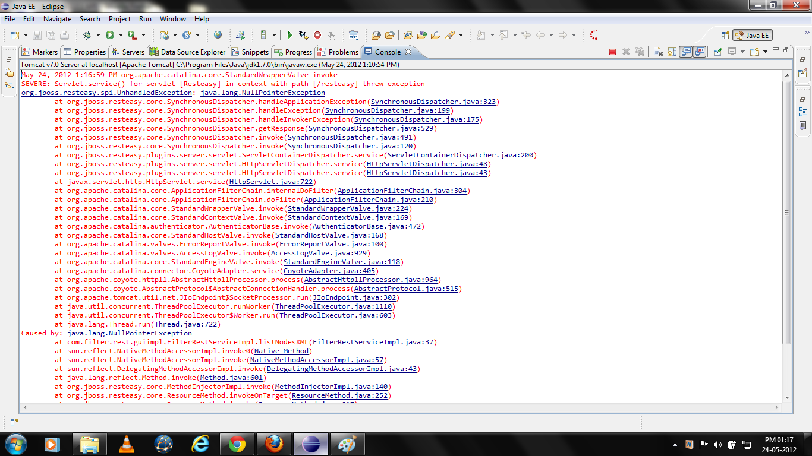Click the Search flashlight toolbar icon

coord(450,35)
